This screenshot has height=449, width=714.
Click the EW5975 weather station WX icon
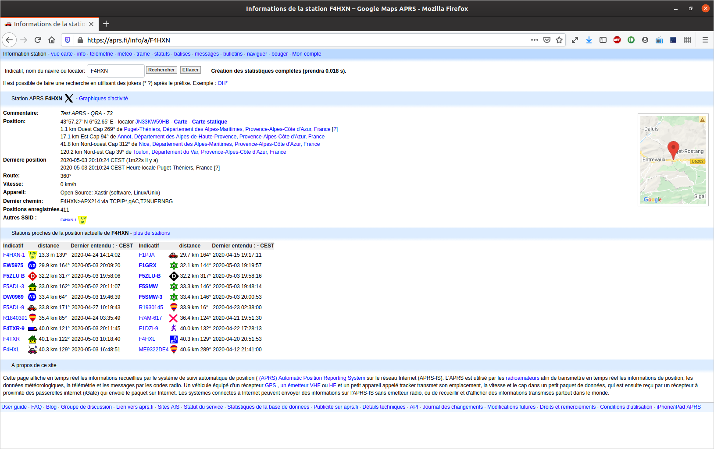(32, 265)
